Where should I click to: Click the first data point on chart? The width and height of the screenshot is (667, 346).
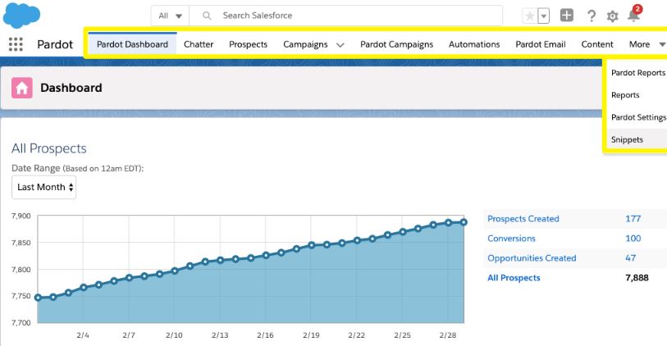(x=38, y=298)
